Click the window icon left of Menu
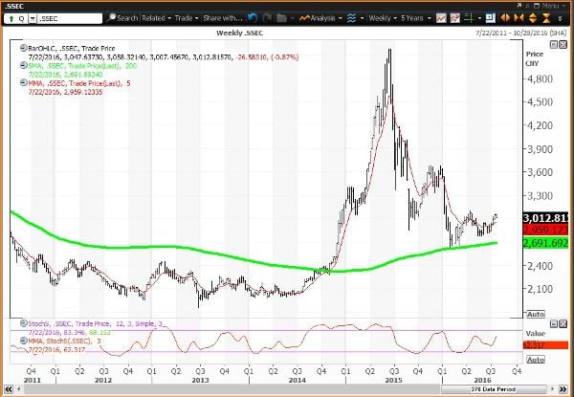This screenshot has width=574, height=397. [x=537, y=6]
